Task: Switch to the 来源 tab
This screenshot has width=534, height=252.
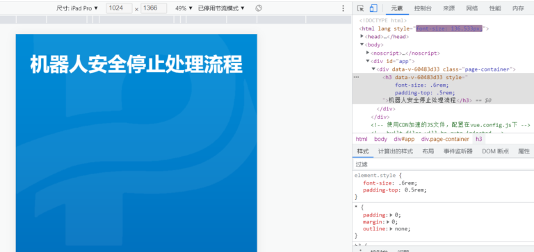Action: pos(449,8)
